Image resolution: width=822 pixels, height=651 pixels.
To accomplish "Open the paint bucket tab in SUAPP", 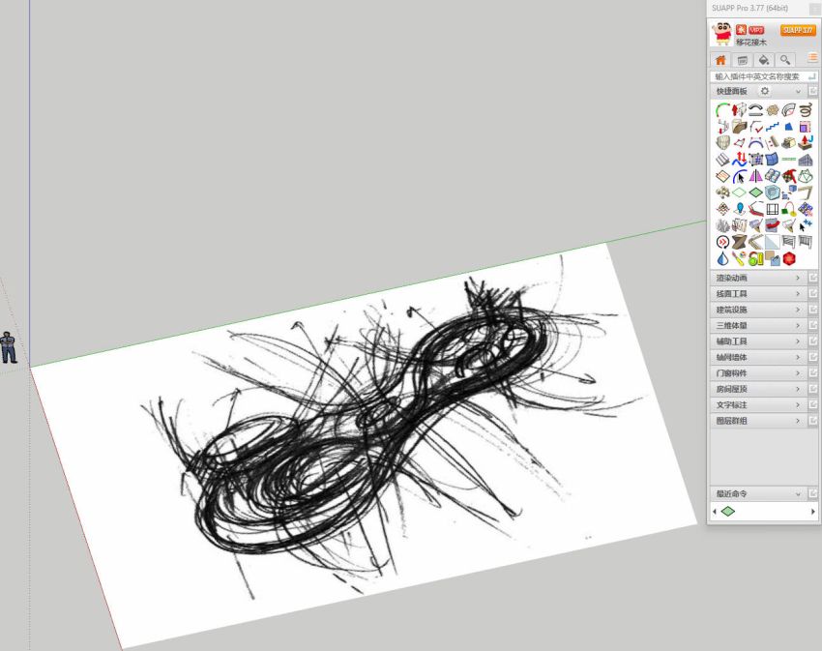I will tap(764, 60).
